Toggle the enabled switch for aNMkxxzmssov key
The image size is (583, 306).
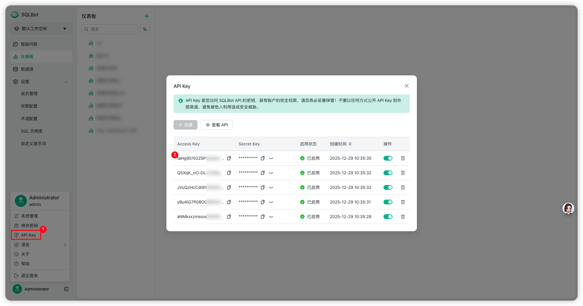[388, 217]
